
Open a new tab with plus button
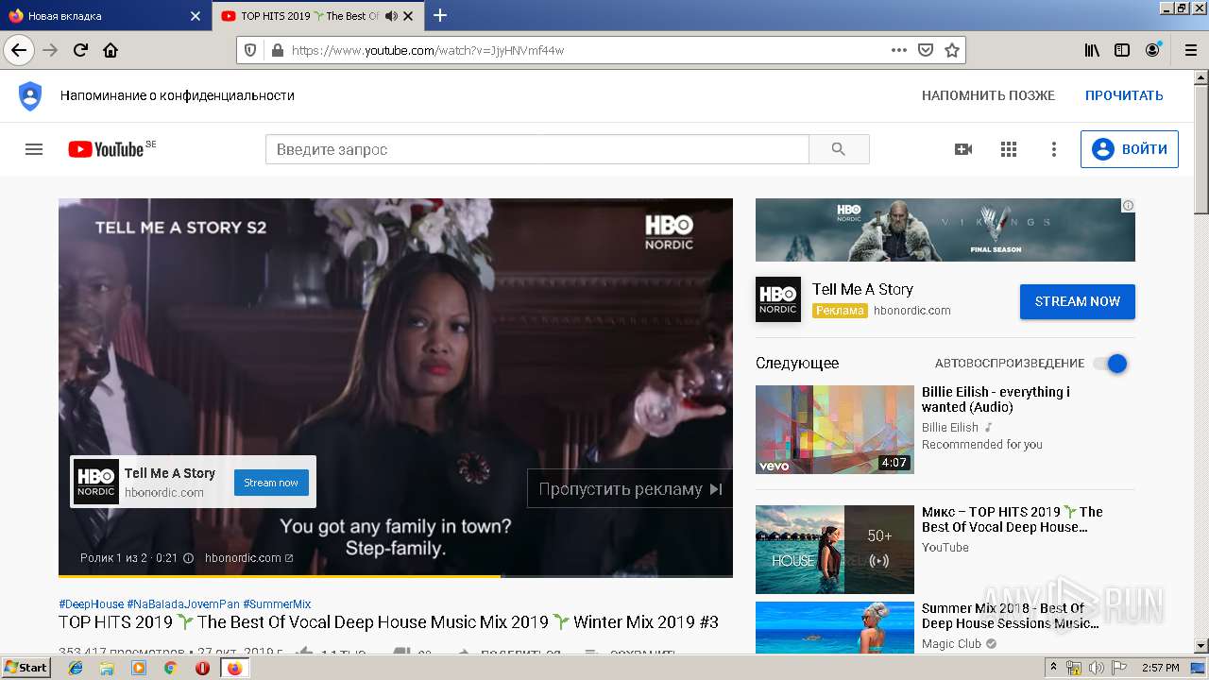click(440, 15)
